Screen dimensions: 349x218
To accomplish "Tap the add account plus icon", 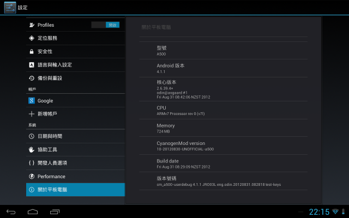I will coord(32,114).
